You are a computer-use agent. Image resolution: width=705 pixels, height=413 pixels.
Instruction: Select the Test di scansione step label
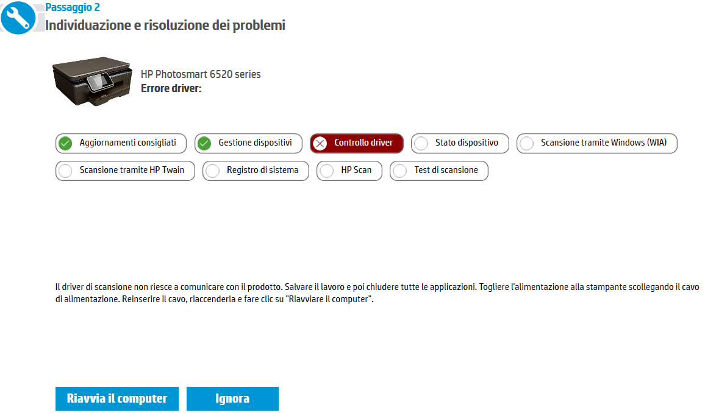click(x=446, y=170)
